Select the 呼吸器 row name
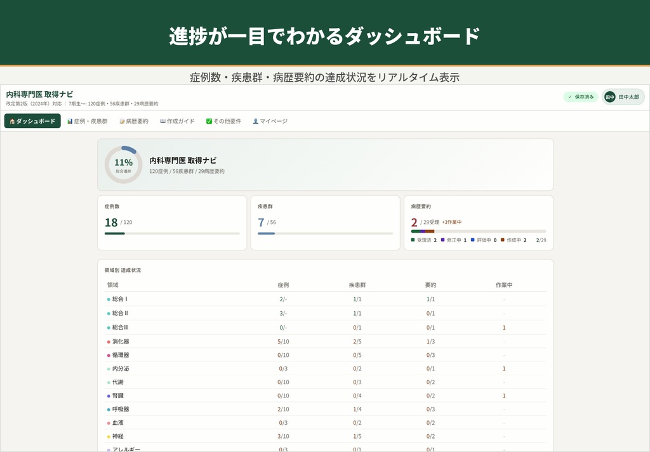650x452 pixels. pos(121,409)
